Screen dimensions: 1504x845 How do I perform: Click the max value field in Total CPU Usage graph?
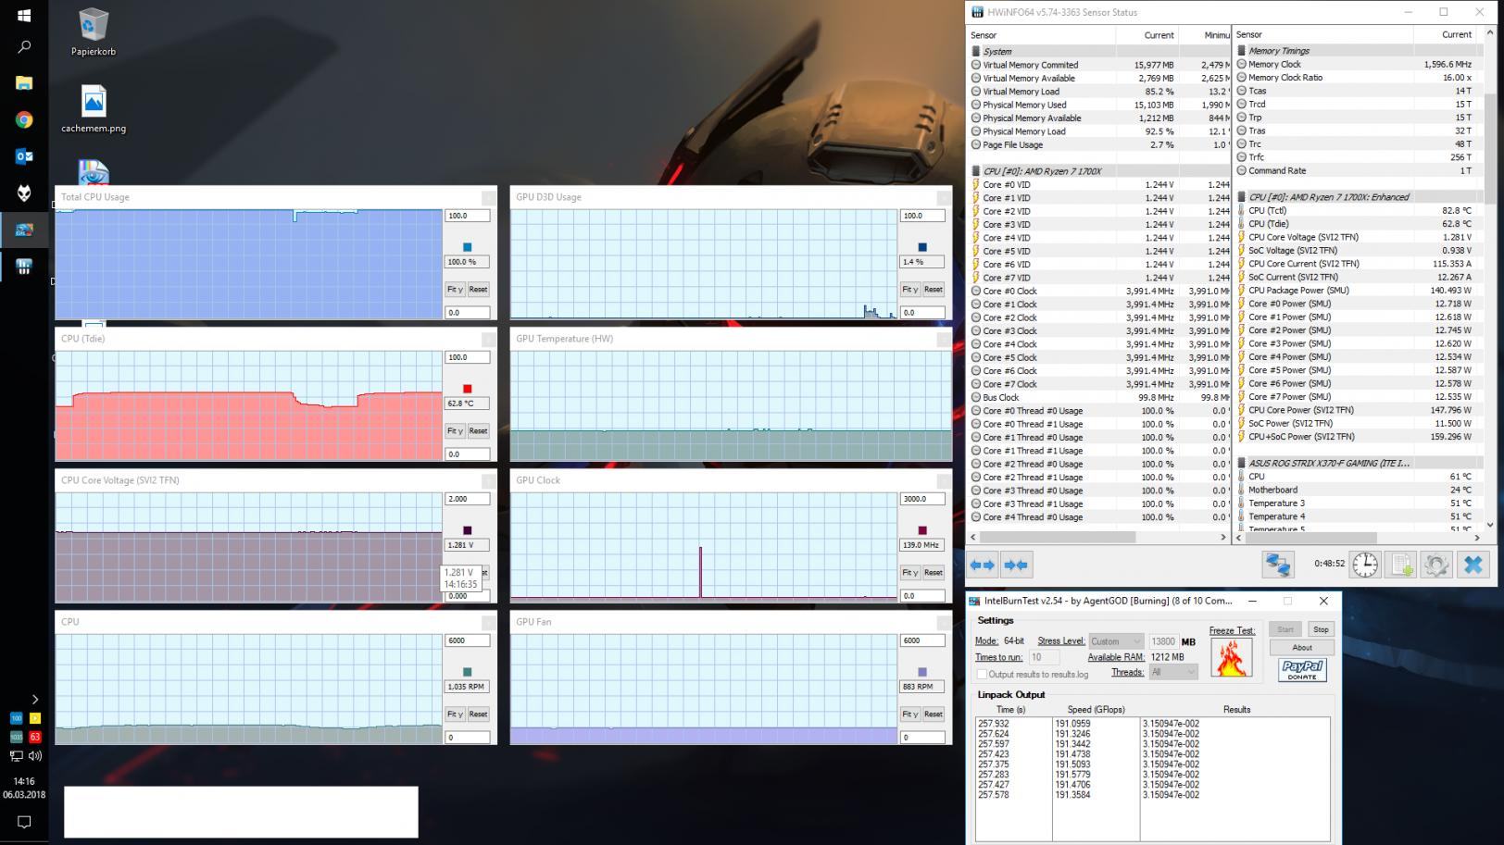pyautogui.click(x=467, y=216)
